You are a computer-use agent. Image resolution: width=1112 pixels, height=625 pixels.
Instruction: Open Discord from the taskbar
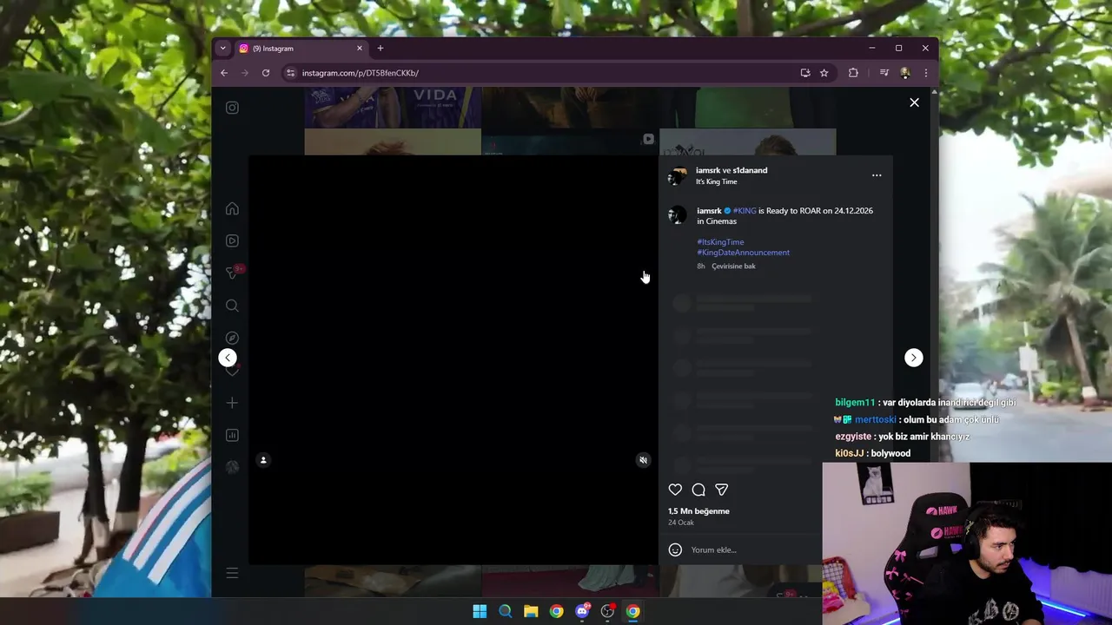pyautogui.click(x=582, y=611)
